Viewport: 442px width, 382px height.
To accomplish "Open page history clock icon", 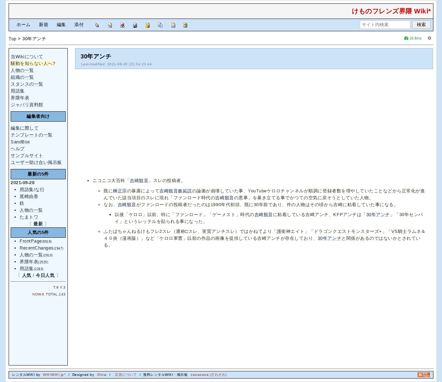I will pos(110,25).
